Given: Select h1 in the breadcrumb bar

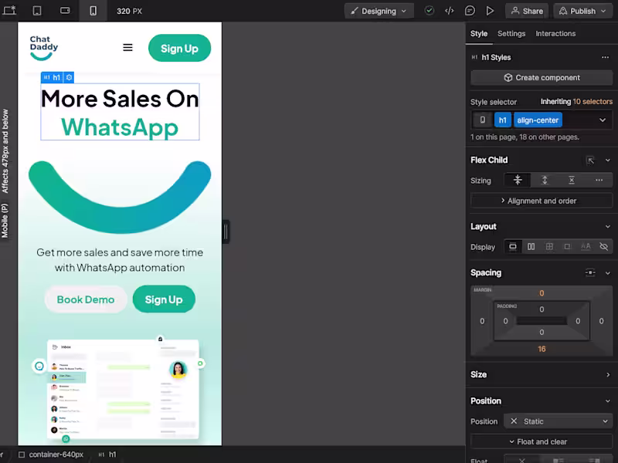Looking at the screenshot, I should point(107,455).
